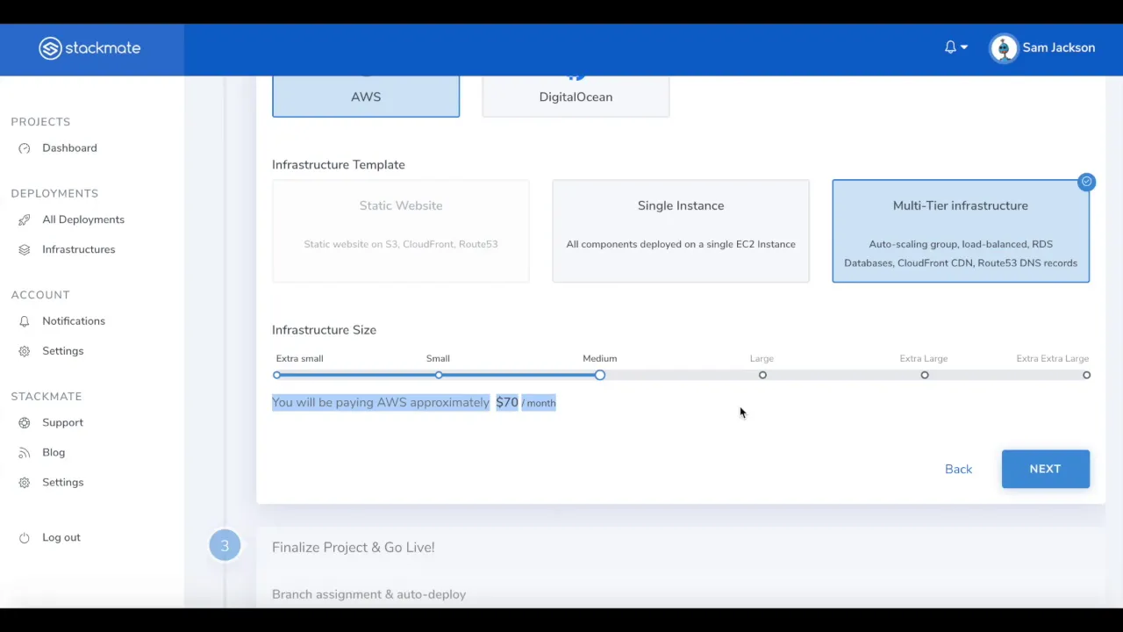1123x632 pixels.
Task: Expand step 3 Finalize Project & Go Live!
Action: pos(354,547)
